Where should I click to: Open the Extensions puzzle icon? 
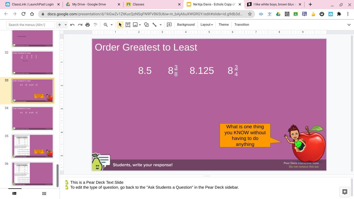tap(339, 14)
